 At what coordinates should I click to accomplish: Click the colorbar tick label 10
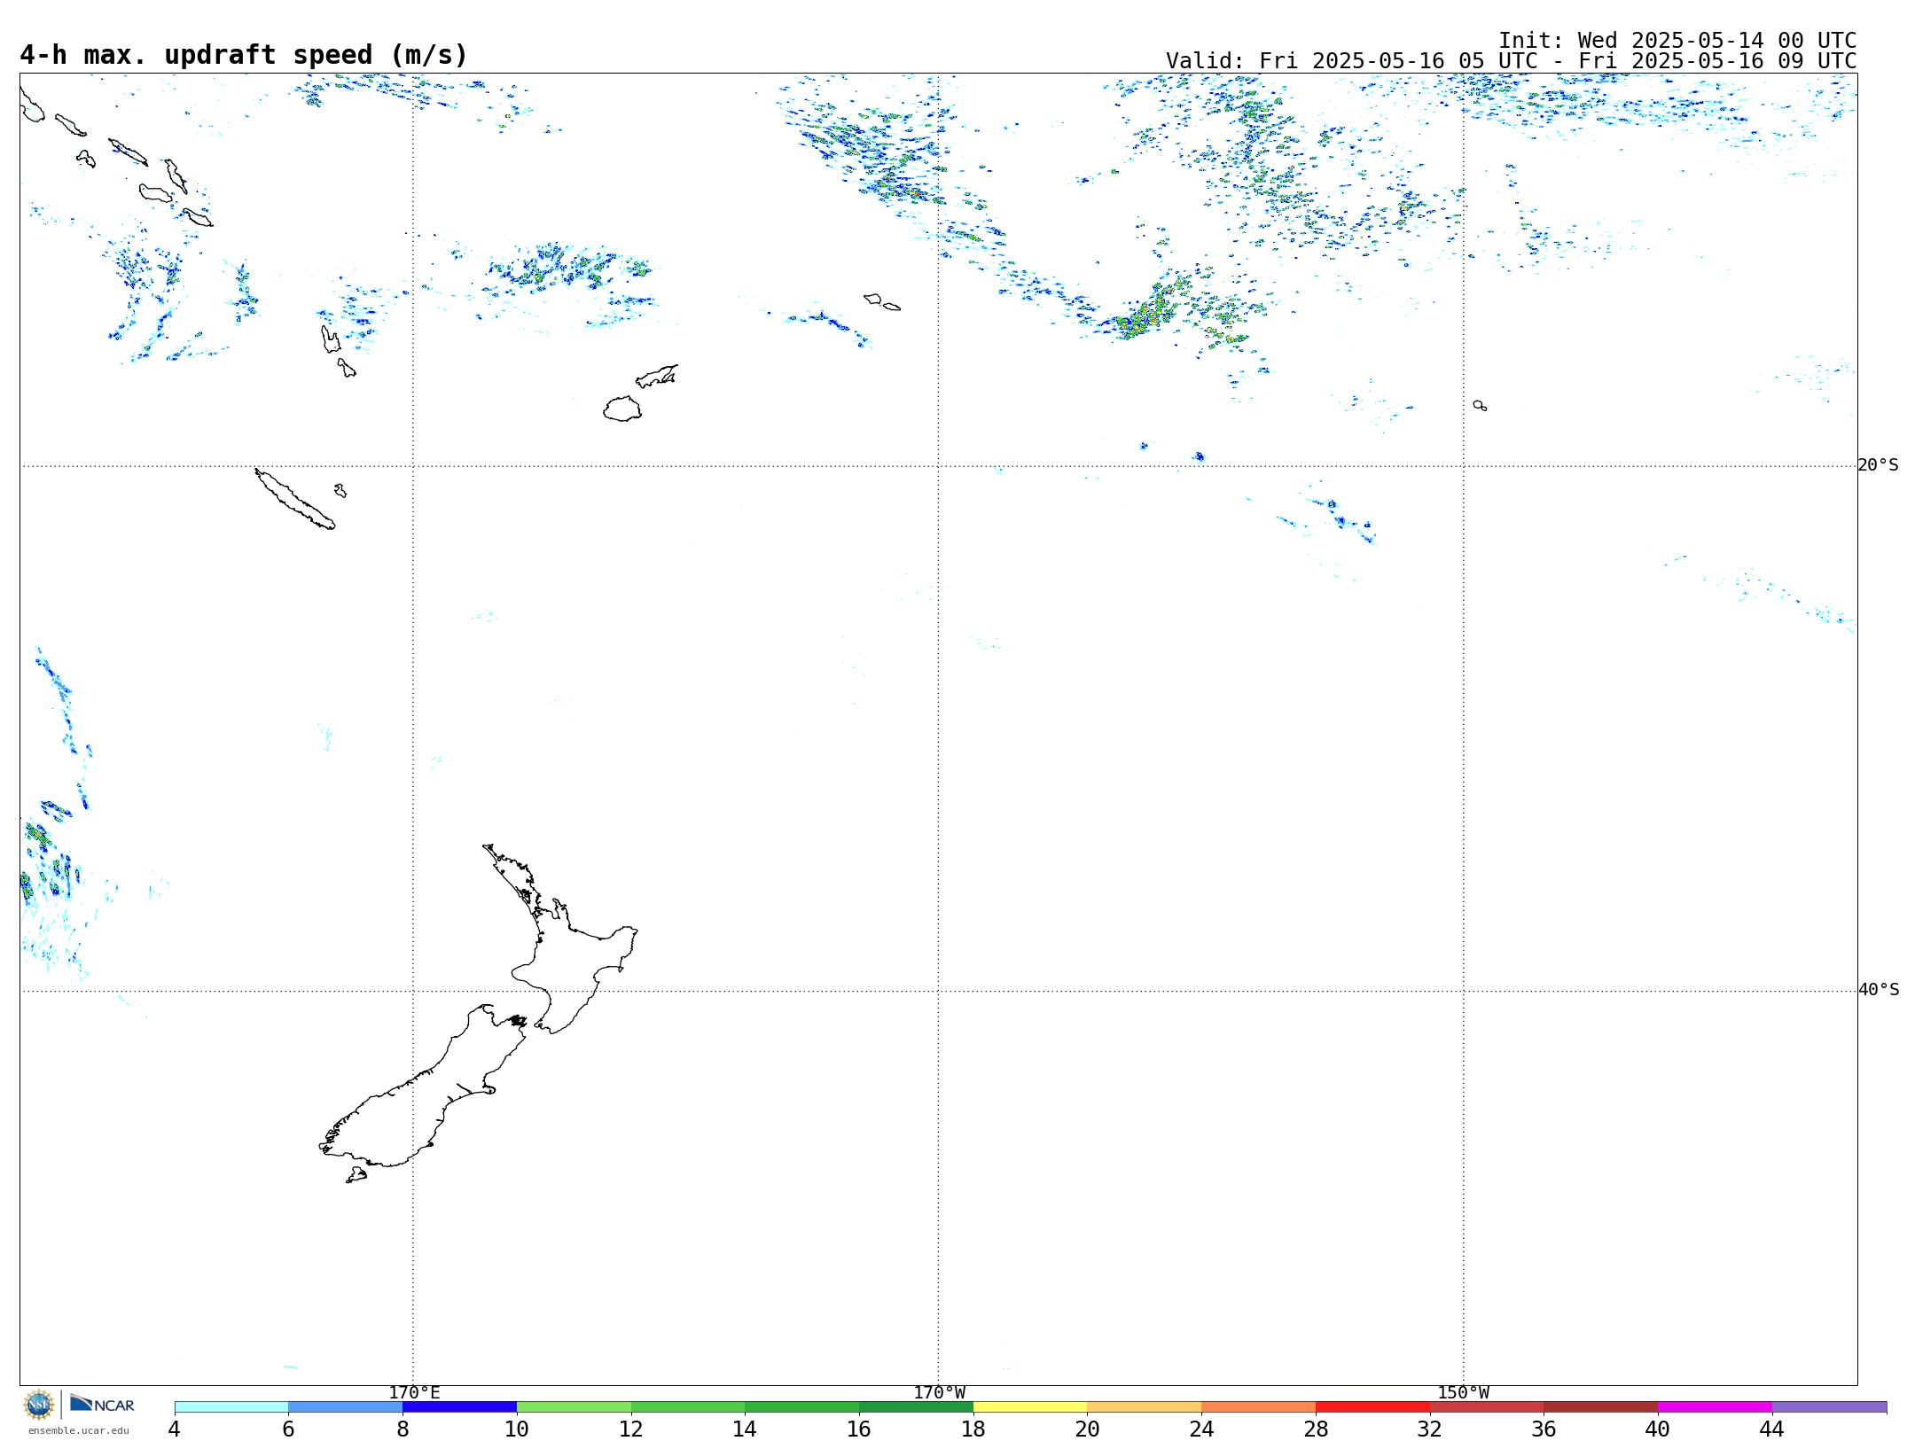point(516,1429)
